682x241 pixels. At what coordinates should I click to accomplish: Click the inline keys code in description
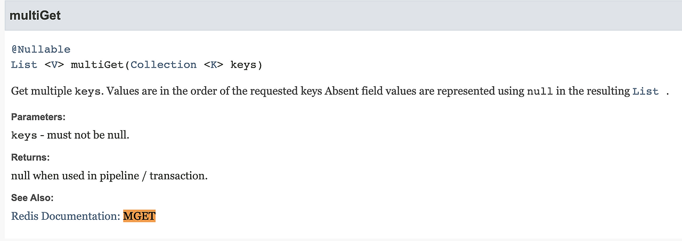[87, 92]
